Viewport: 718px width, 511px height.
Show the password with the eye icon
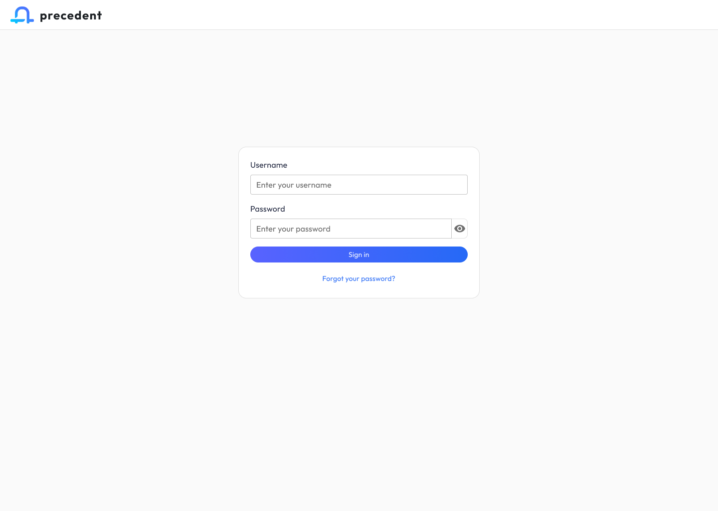(x=460, y=229)
